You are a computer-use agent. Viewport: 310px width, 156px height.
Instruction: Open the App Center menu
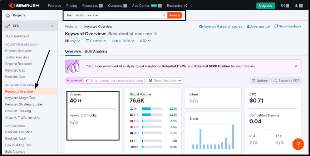[147, 6]
